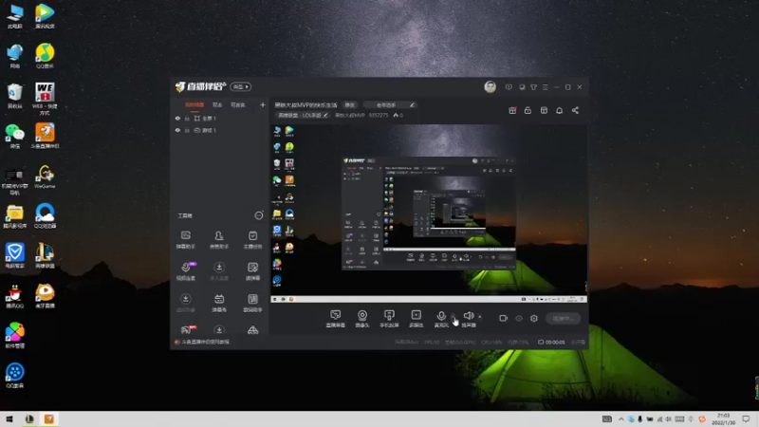The image size is (759, 427).
Task: Add a new source with the plus icon
Action: click(x=263, y=104)
